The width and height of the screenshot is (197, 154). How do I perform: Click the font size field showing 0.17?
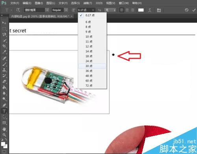84,10
